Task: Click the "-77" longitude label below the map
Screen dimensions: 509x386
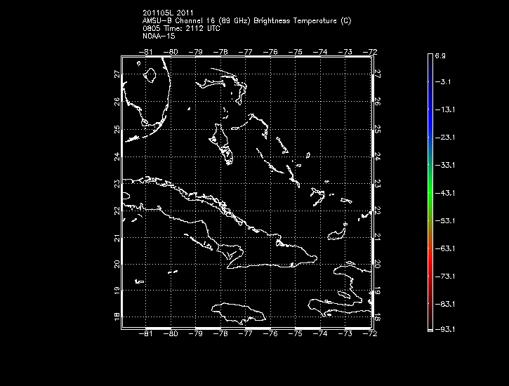Action: coord(246,333)
